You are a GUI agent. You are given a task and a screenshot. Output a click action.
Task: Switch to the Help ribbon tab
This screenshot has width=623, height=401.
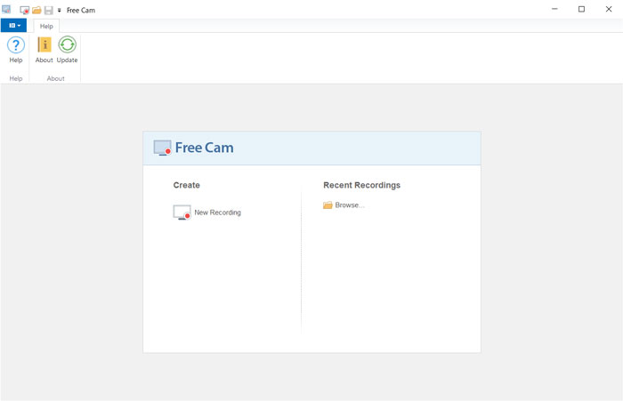(x=46, y=26)
